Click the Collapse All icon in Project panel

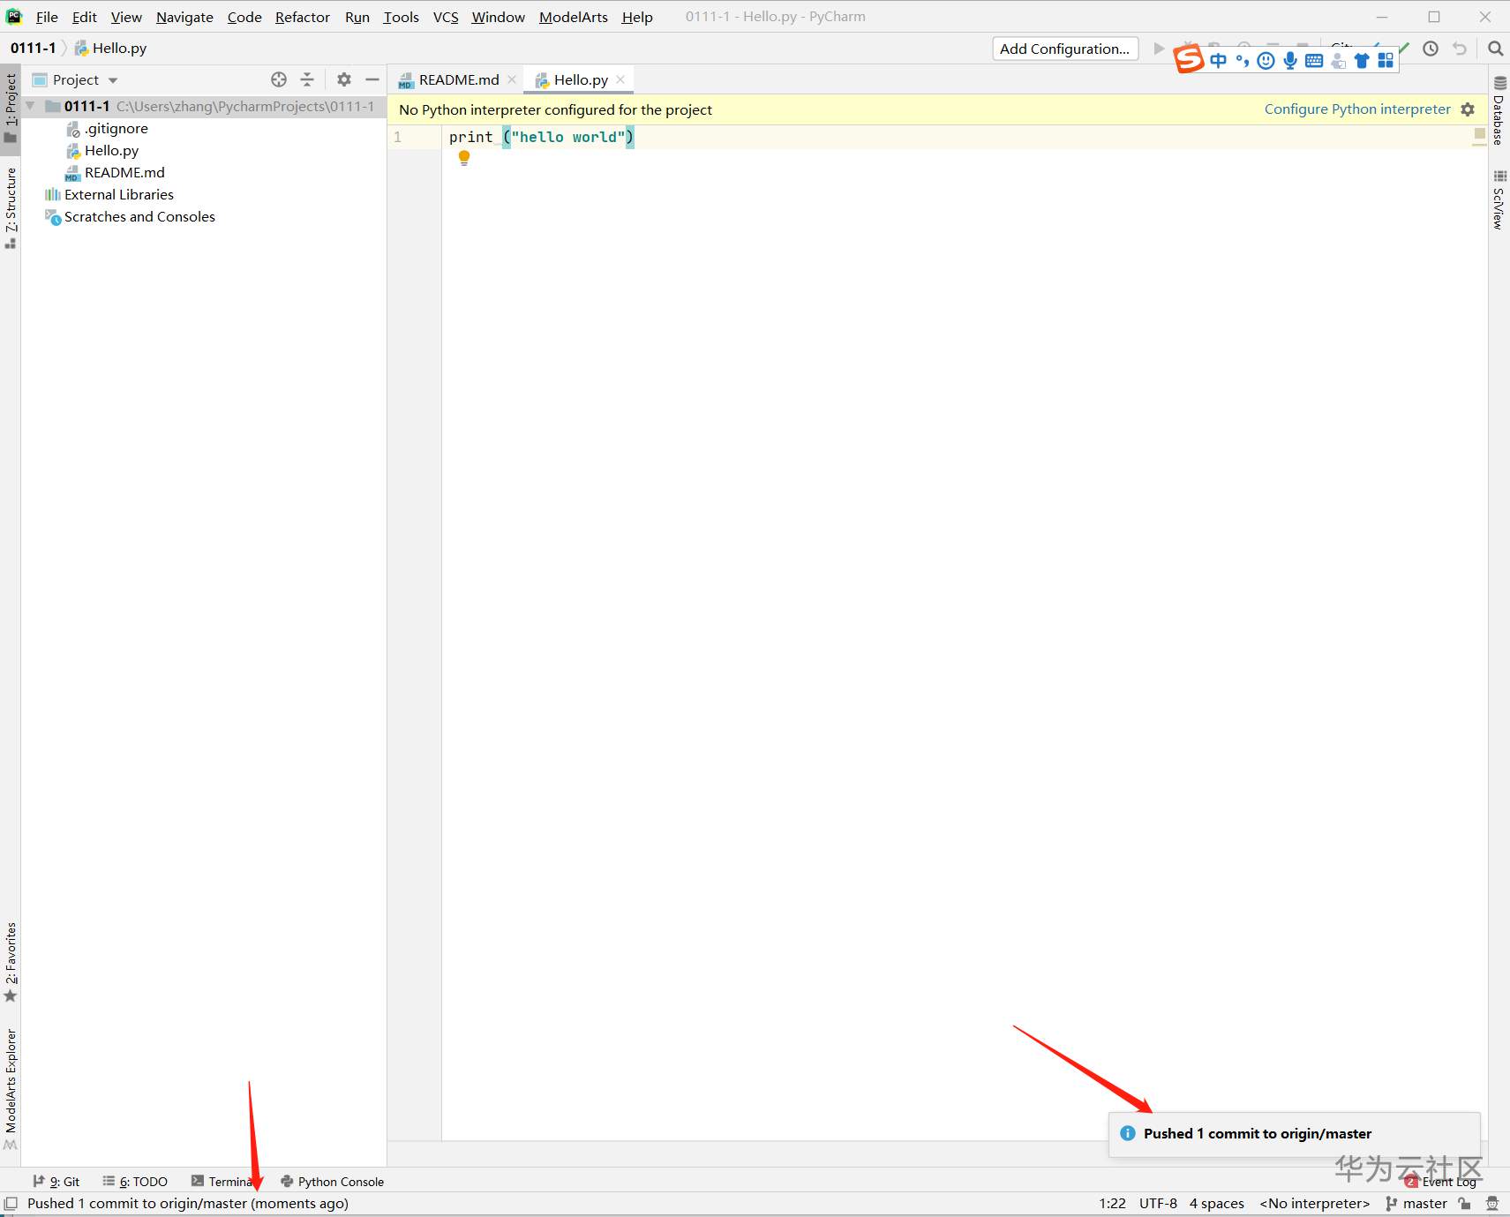tap(307, 79)
